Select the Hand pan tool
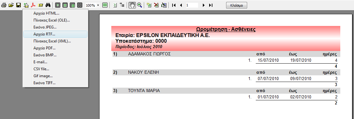 [132, 5]
